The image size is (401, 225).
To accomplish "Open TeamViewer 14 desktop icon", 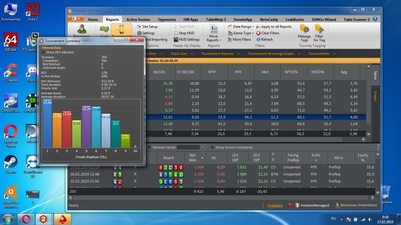I will pos(33,166).
